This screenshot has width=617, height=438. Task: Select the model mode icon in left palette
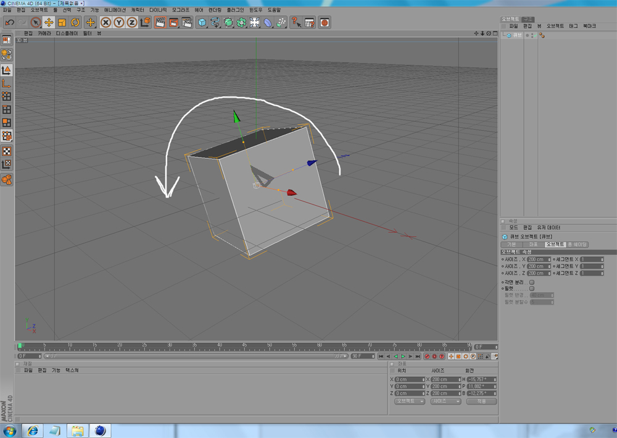(x=7, y=70)
